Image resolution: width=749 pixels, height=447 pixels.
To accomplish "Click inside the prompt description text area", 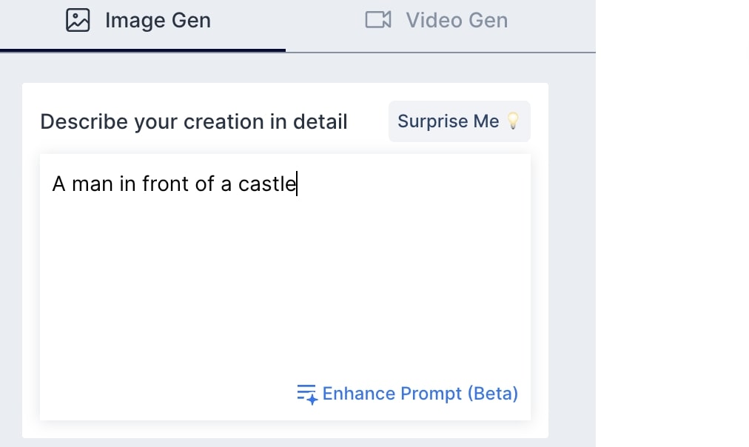I will point(285,287).
